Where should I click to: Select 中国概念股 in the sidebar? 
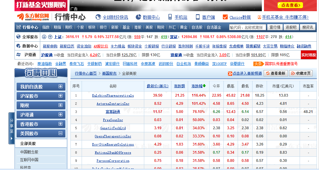(29, 152)
